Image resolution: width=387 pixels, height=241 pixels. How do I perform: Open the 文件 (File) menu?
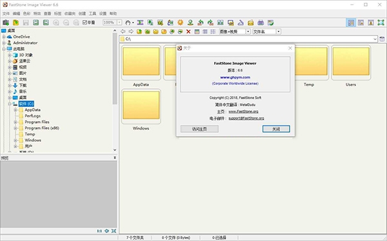tap(6, 14)
